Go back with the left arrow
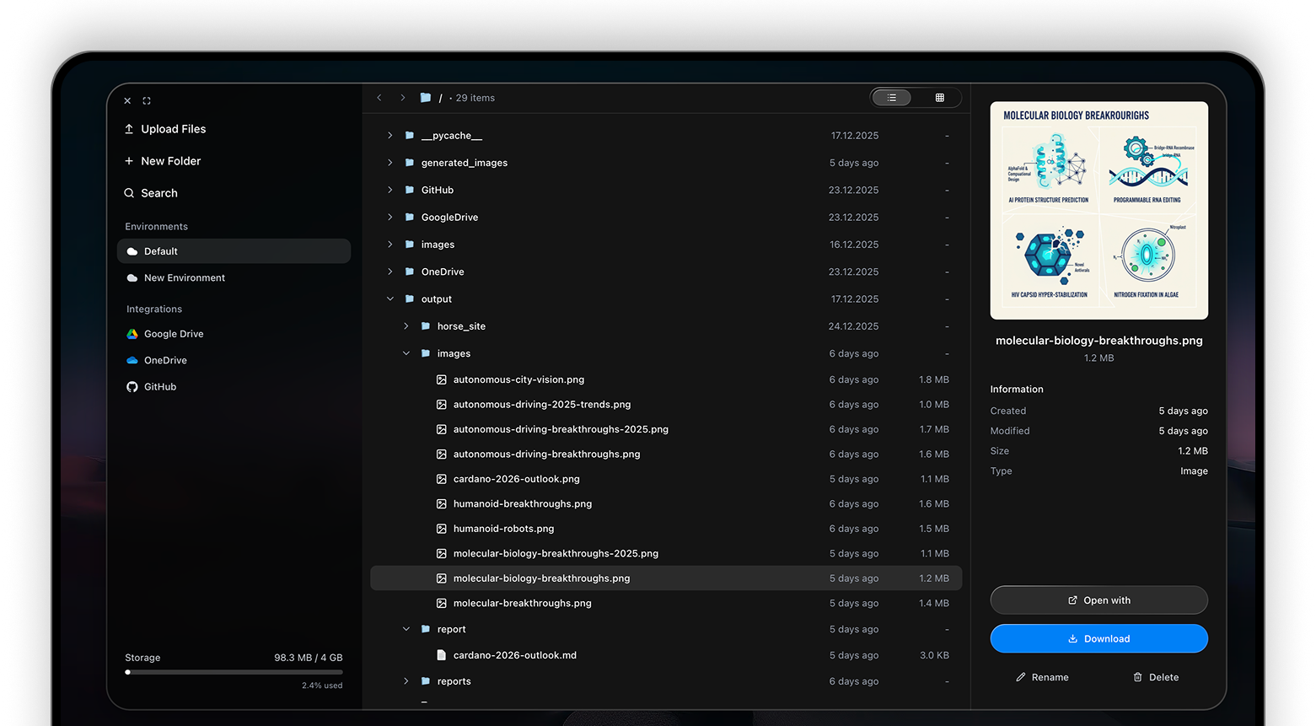The height and width of the screenshot is (726, 1316). (x=379, y=98)
